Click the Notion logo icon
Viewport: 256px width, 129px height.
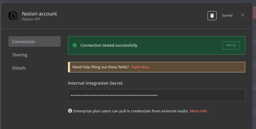click(13, 16)
